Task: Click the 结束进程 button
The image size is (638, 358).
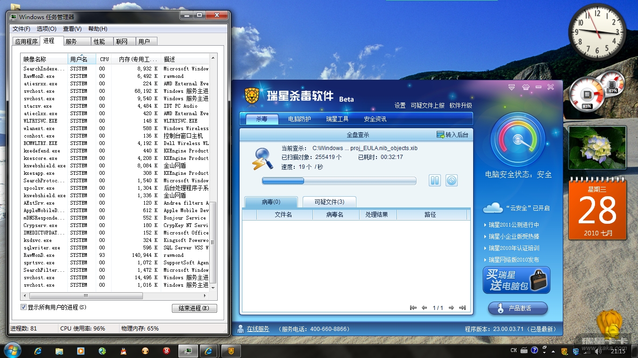Action: click(x=194, y=308)
